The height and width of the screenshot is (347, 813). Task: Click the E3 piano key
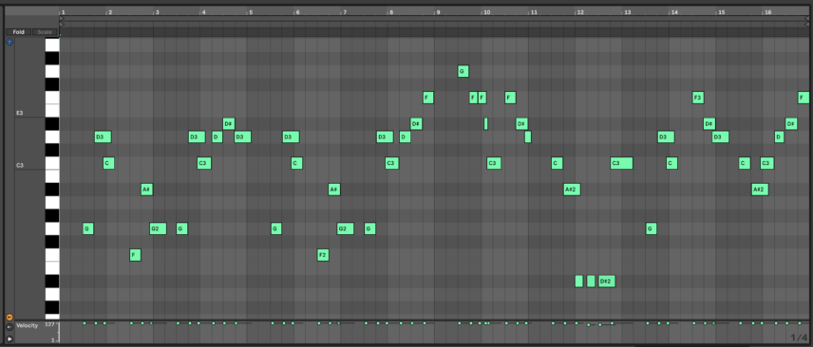coord(52,111)
